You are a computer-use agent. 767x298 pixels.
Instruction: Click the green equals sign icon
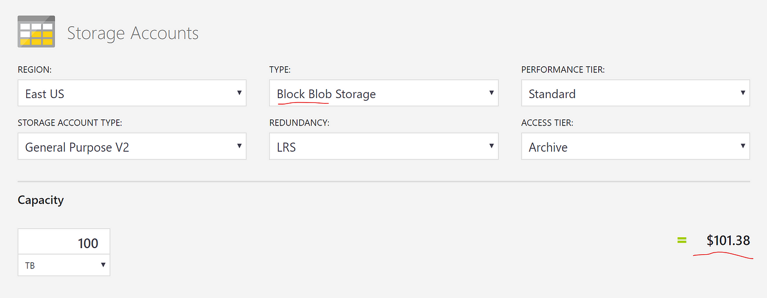tap(682, 240)
